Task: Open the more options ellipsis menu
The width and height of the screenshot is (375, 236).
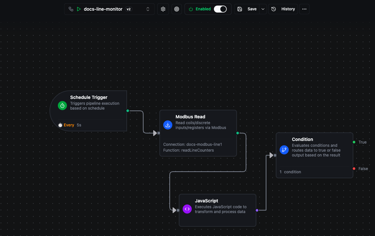Action: [x=304, y=9]
